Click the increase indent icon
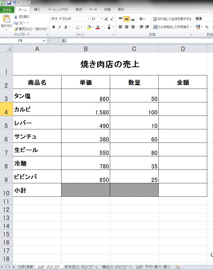This screenshot has width=213, height=270. click(x=147, y=27)
